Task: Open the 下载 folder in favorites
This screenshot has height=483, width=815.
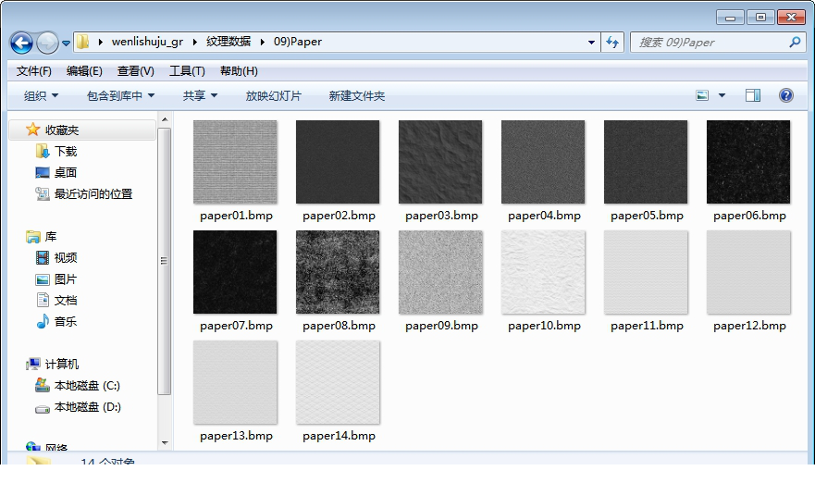Action: tap(66, 152)
